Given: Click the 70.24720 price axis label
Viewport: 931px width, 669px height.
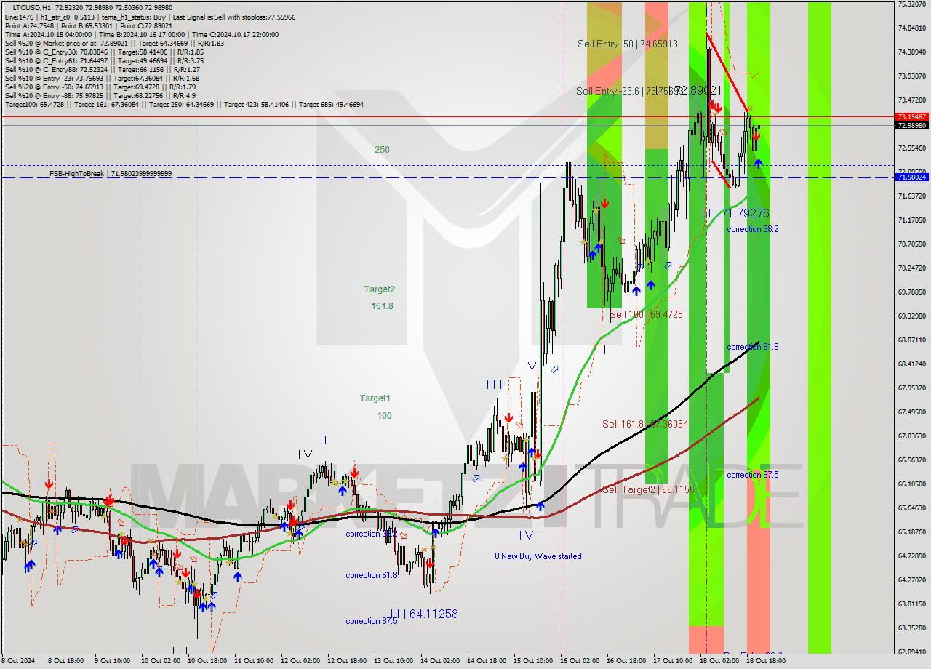Looking at the screenshot, I should [911, 268].
